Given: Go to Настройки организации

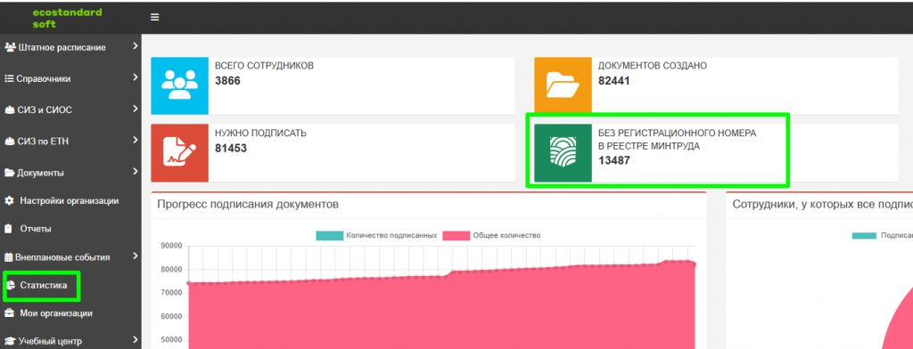Looking at the screenshot, I should (70, 200).
